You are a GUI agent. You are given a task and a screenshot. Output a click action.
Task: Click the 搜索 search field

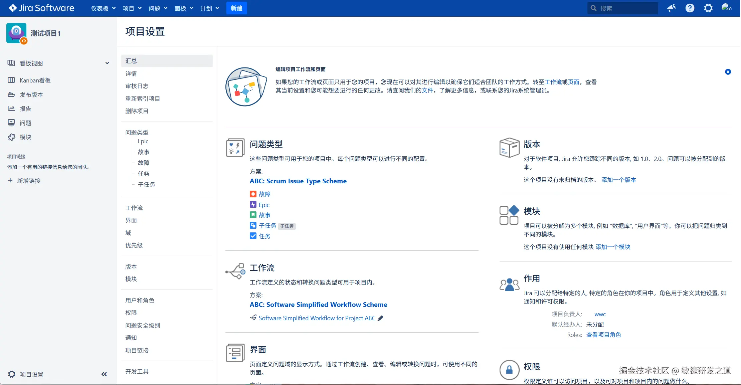[623, 8]
